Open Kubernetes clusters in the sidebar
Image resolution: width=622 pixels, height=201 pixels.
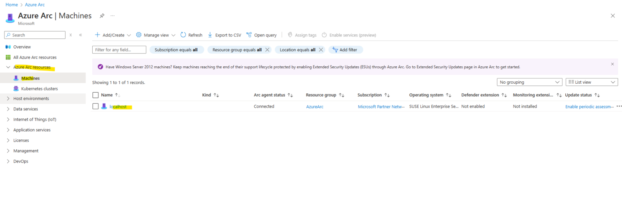point(39,89)
